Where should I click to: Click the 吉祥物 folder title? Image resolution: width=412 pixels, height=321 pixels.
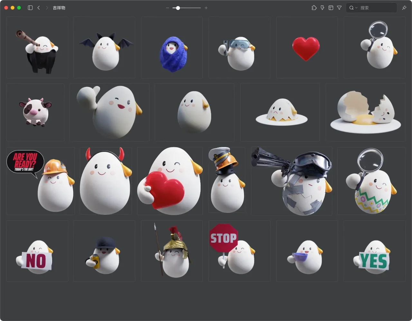tap(59, 8)
